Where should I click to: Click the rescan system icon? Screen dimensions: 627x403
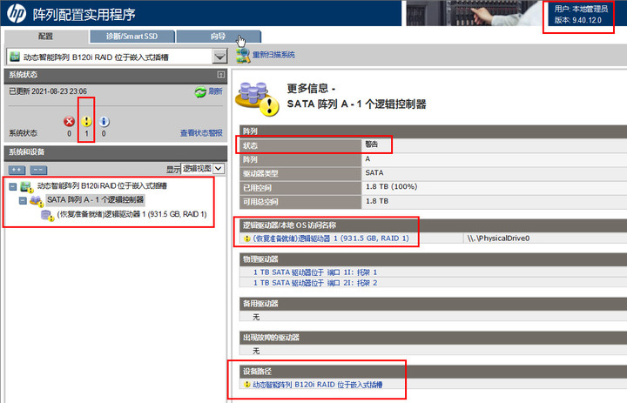click(243, 56)
